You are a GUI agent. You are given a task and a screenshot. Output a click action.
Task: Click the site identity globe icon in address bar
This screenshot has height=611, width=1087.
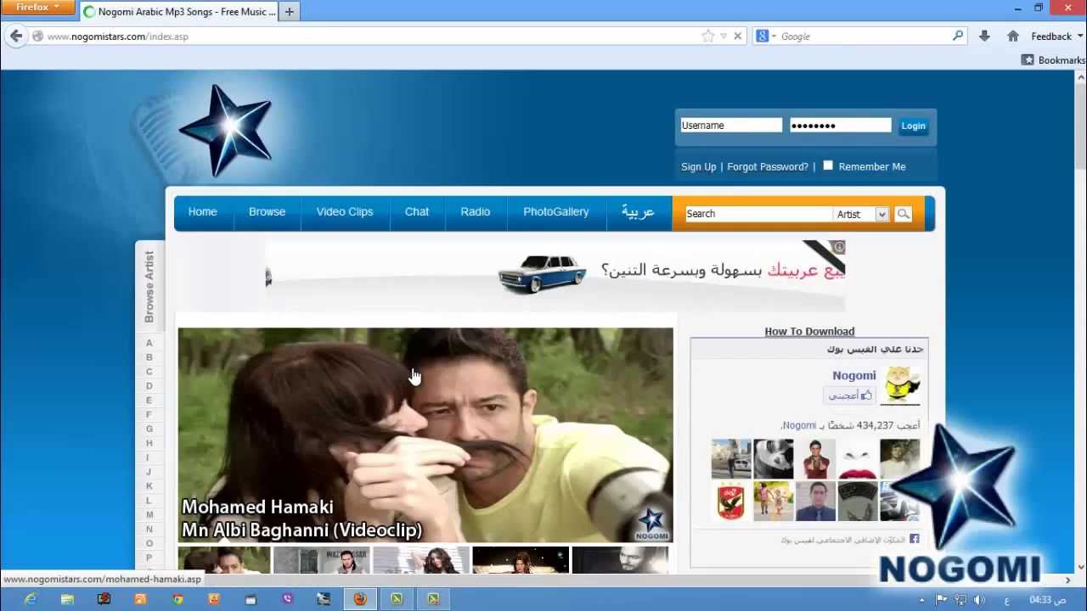pyautogui.click(x=37, y=36)
